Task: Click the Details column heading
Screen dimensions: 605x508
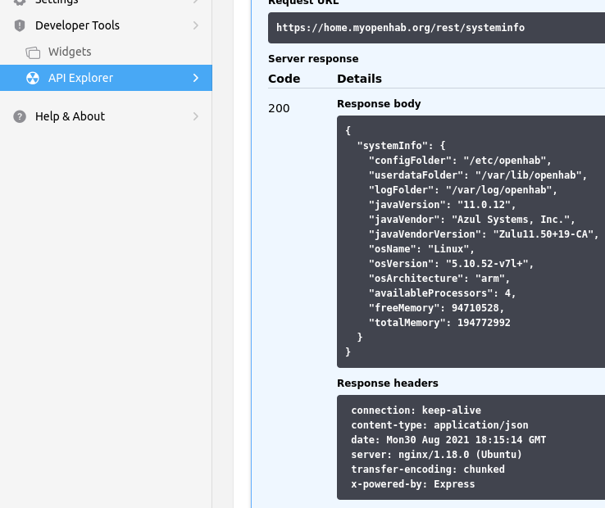Action: (359, 79)
